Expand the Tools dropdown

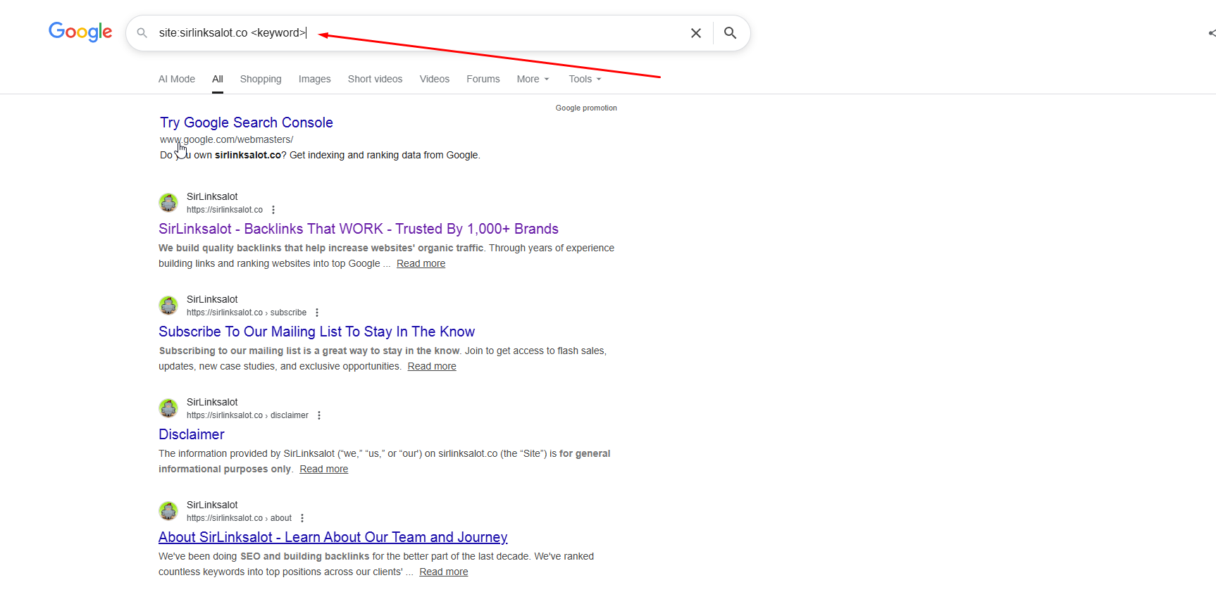585,79
